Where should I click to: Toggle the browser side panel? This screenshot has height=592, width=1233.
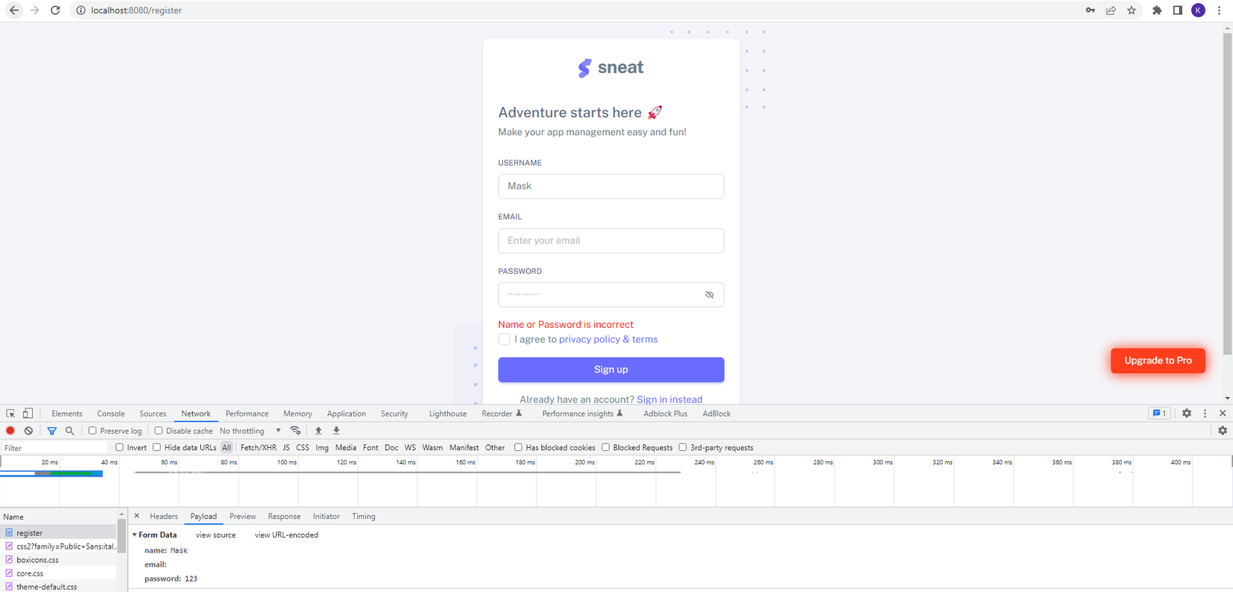coord(1178,10)
